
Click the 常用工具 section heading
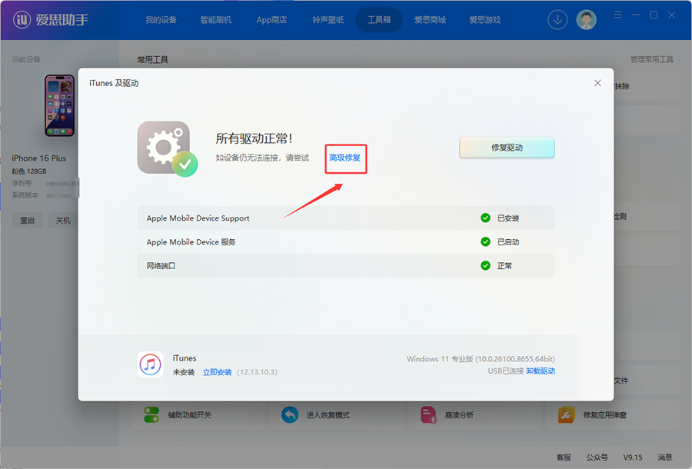(152, 59)
